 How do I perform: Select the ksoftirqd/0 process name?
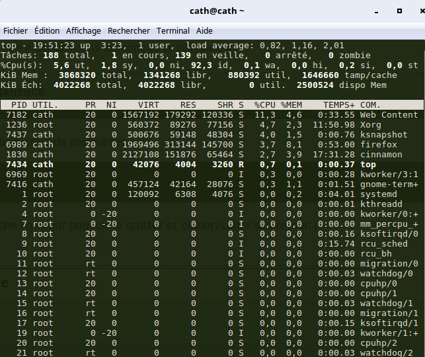[389, 234]
